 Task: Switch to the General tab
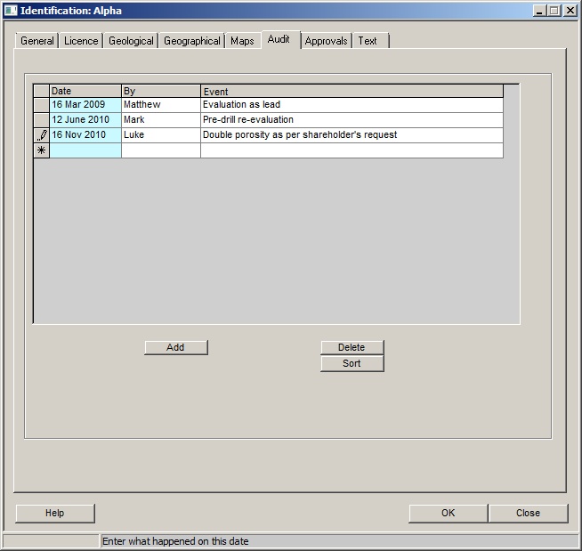(37, 41)
